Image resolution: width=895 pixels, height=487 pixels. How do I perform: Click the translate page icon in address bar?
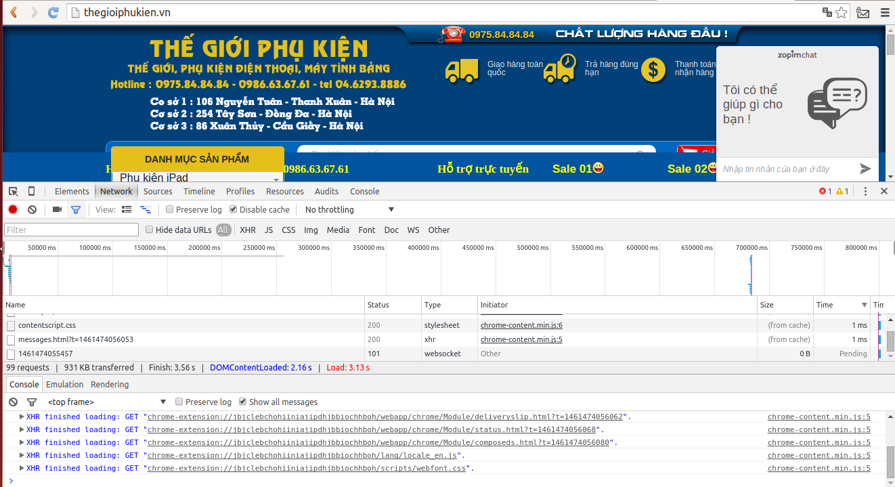click(827, 12)
